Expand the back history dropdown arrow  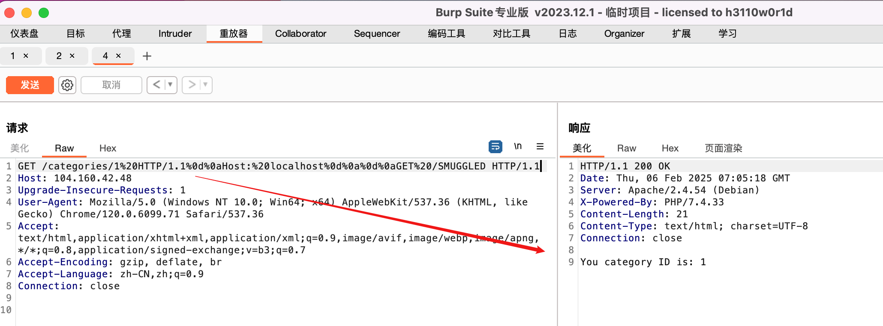point(171,85)
